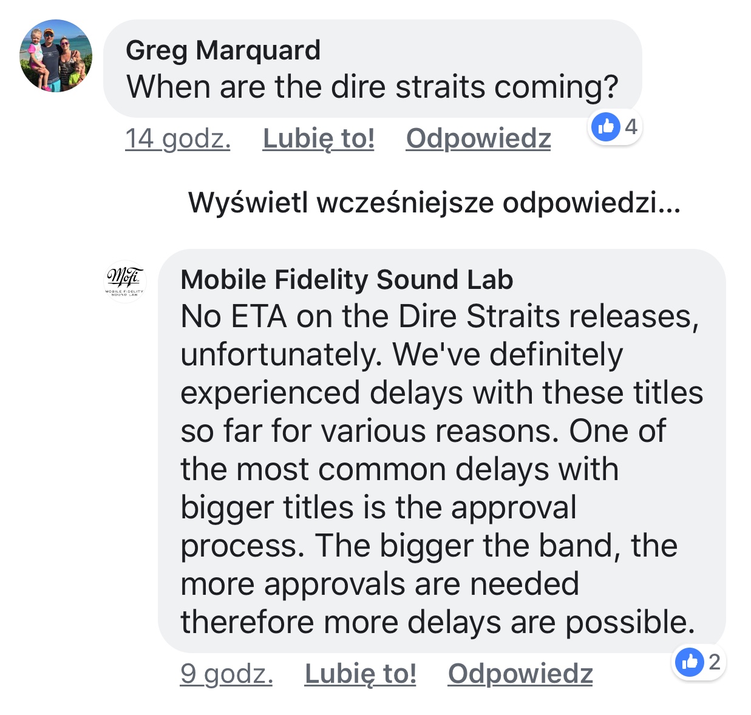The width and height of the screenshot is (751, 715).
Task: Click the 14 godz. timestamp
Action: (x=177, y=138)
